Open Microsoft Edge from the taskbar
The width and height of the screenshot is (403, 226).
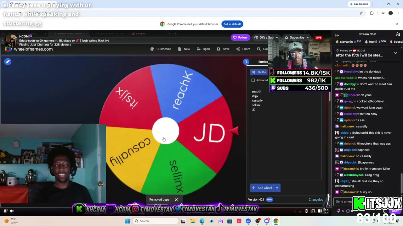[x=202, y=221]
